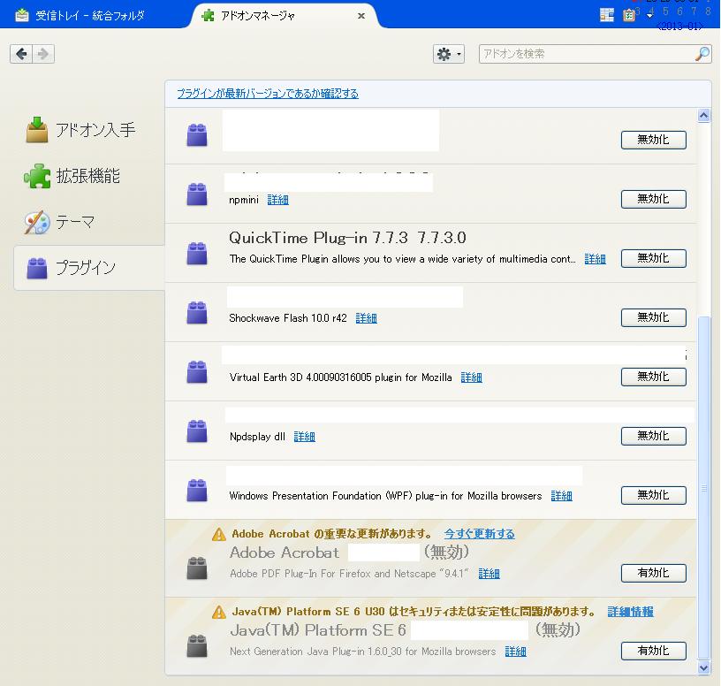This screenshot has width=721, height=686.
Task: Open 詳細情報 link in the Java warning
Action: point(630,612)
